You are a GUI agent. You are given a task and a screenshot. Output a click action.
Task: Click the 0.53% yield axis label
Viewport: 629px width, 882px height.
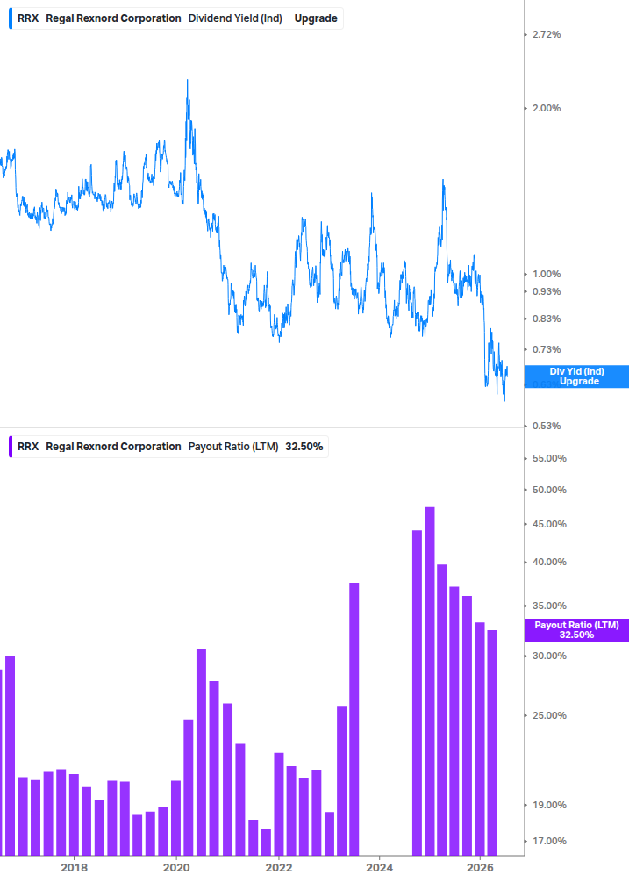coord(547,427)
